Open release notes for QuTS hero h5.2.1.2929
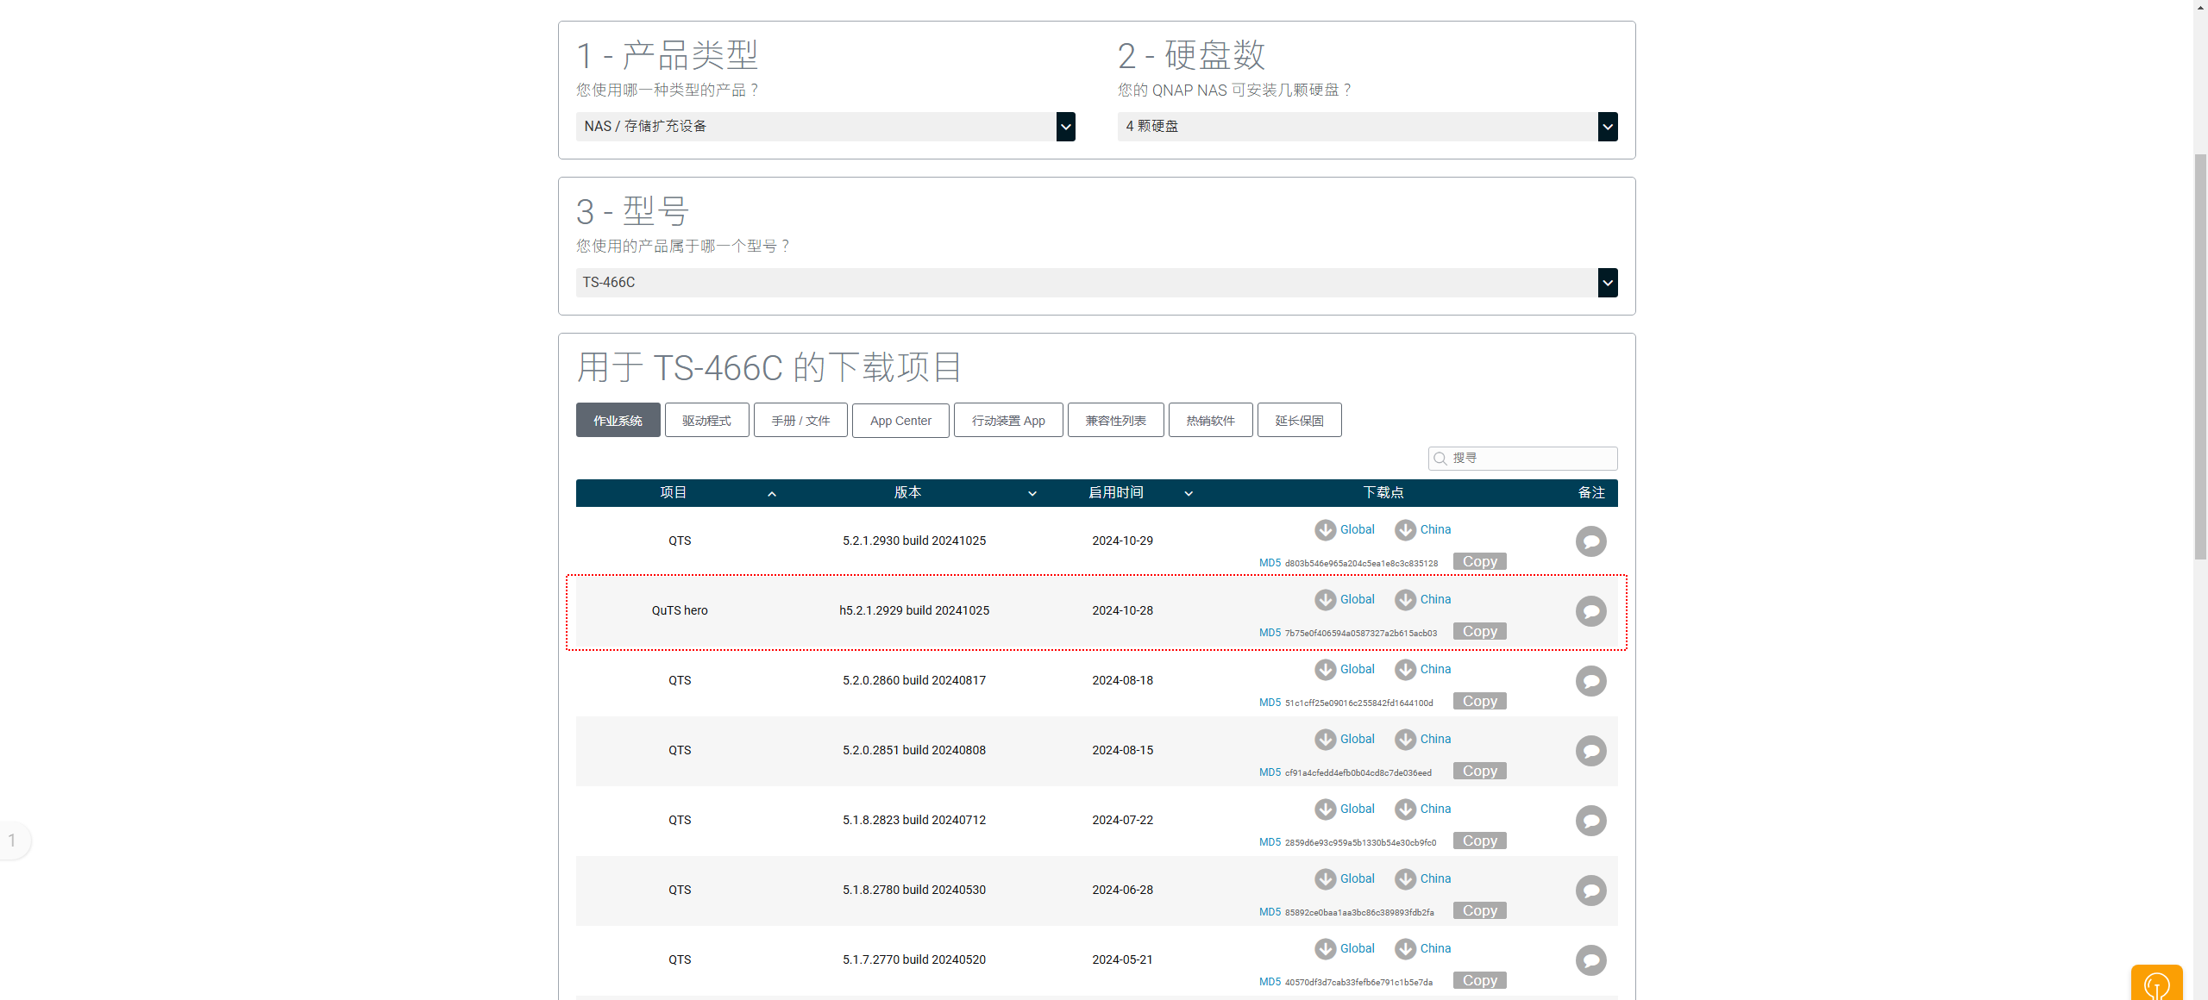 1590,611
